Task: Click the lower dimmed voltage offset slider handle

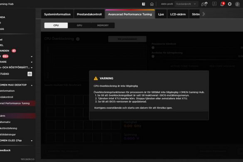Action: pos(153,56)
